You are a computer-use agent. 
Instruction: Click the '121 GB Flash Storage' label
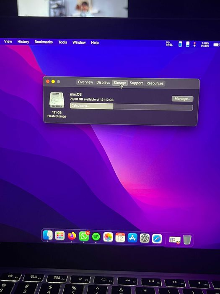[57, 114]
